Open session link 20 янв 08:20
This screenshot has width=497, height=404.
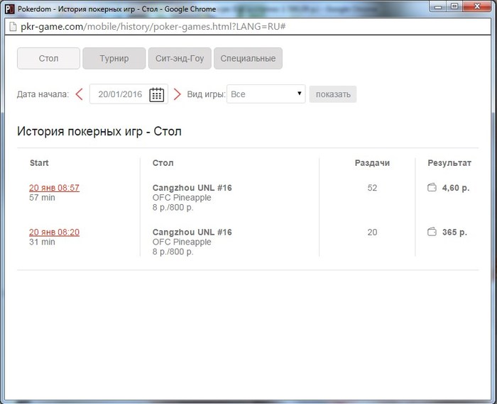click(x=54, y=232)
